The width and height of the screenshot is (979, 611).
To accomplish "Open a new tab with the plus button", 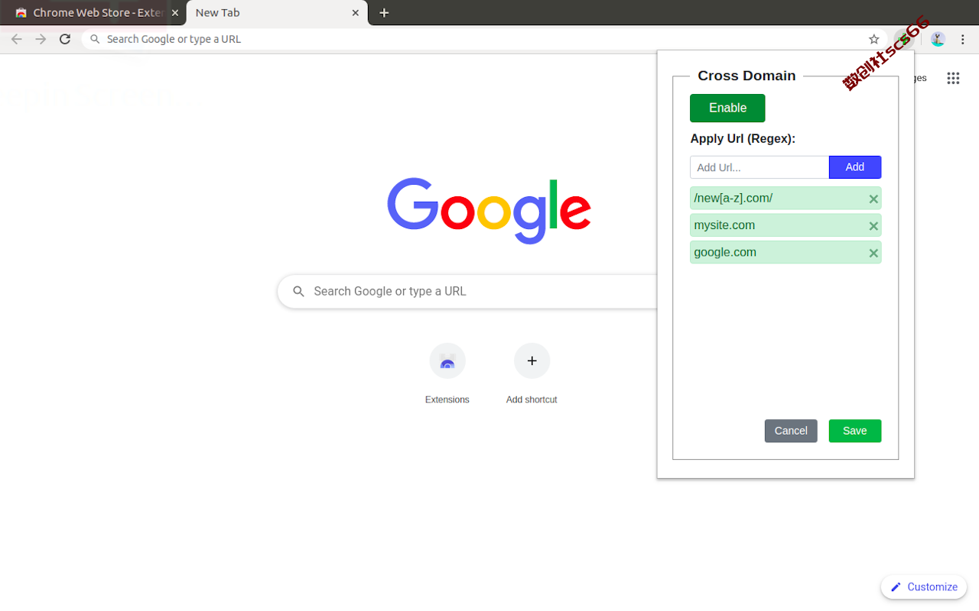I will (x=384, y=13).
